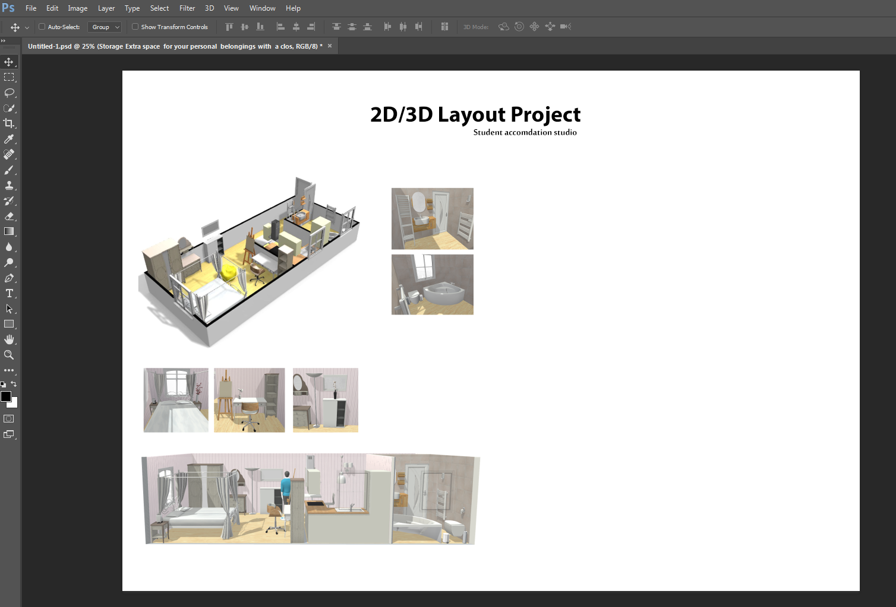The image size is (896, 607).
Task: Align horizontal centers of layers
Action: (296, 27)
